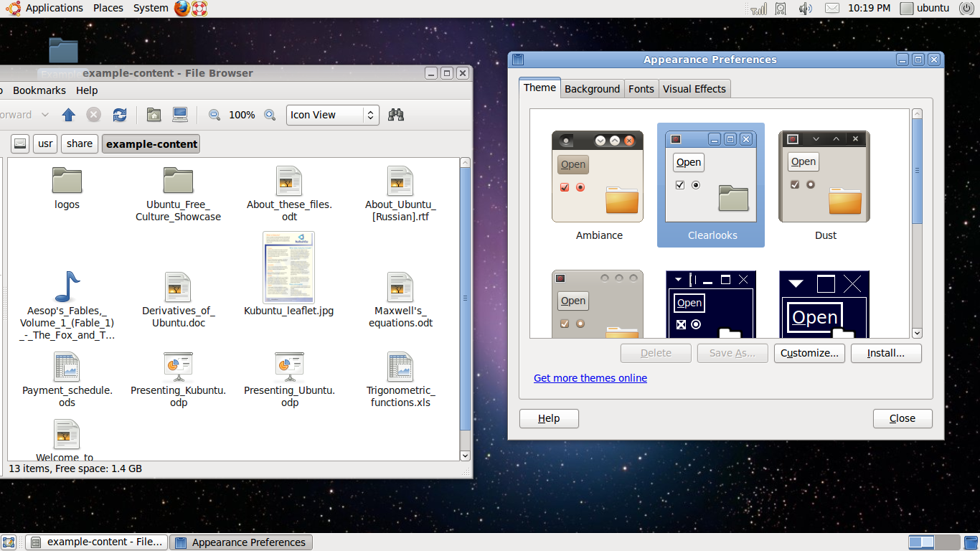The width and height of the screenshot is (980, 551).
Task: Choose the Ambiance theme
Action: pos(598,187)
